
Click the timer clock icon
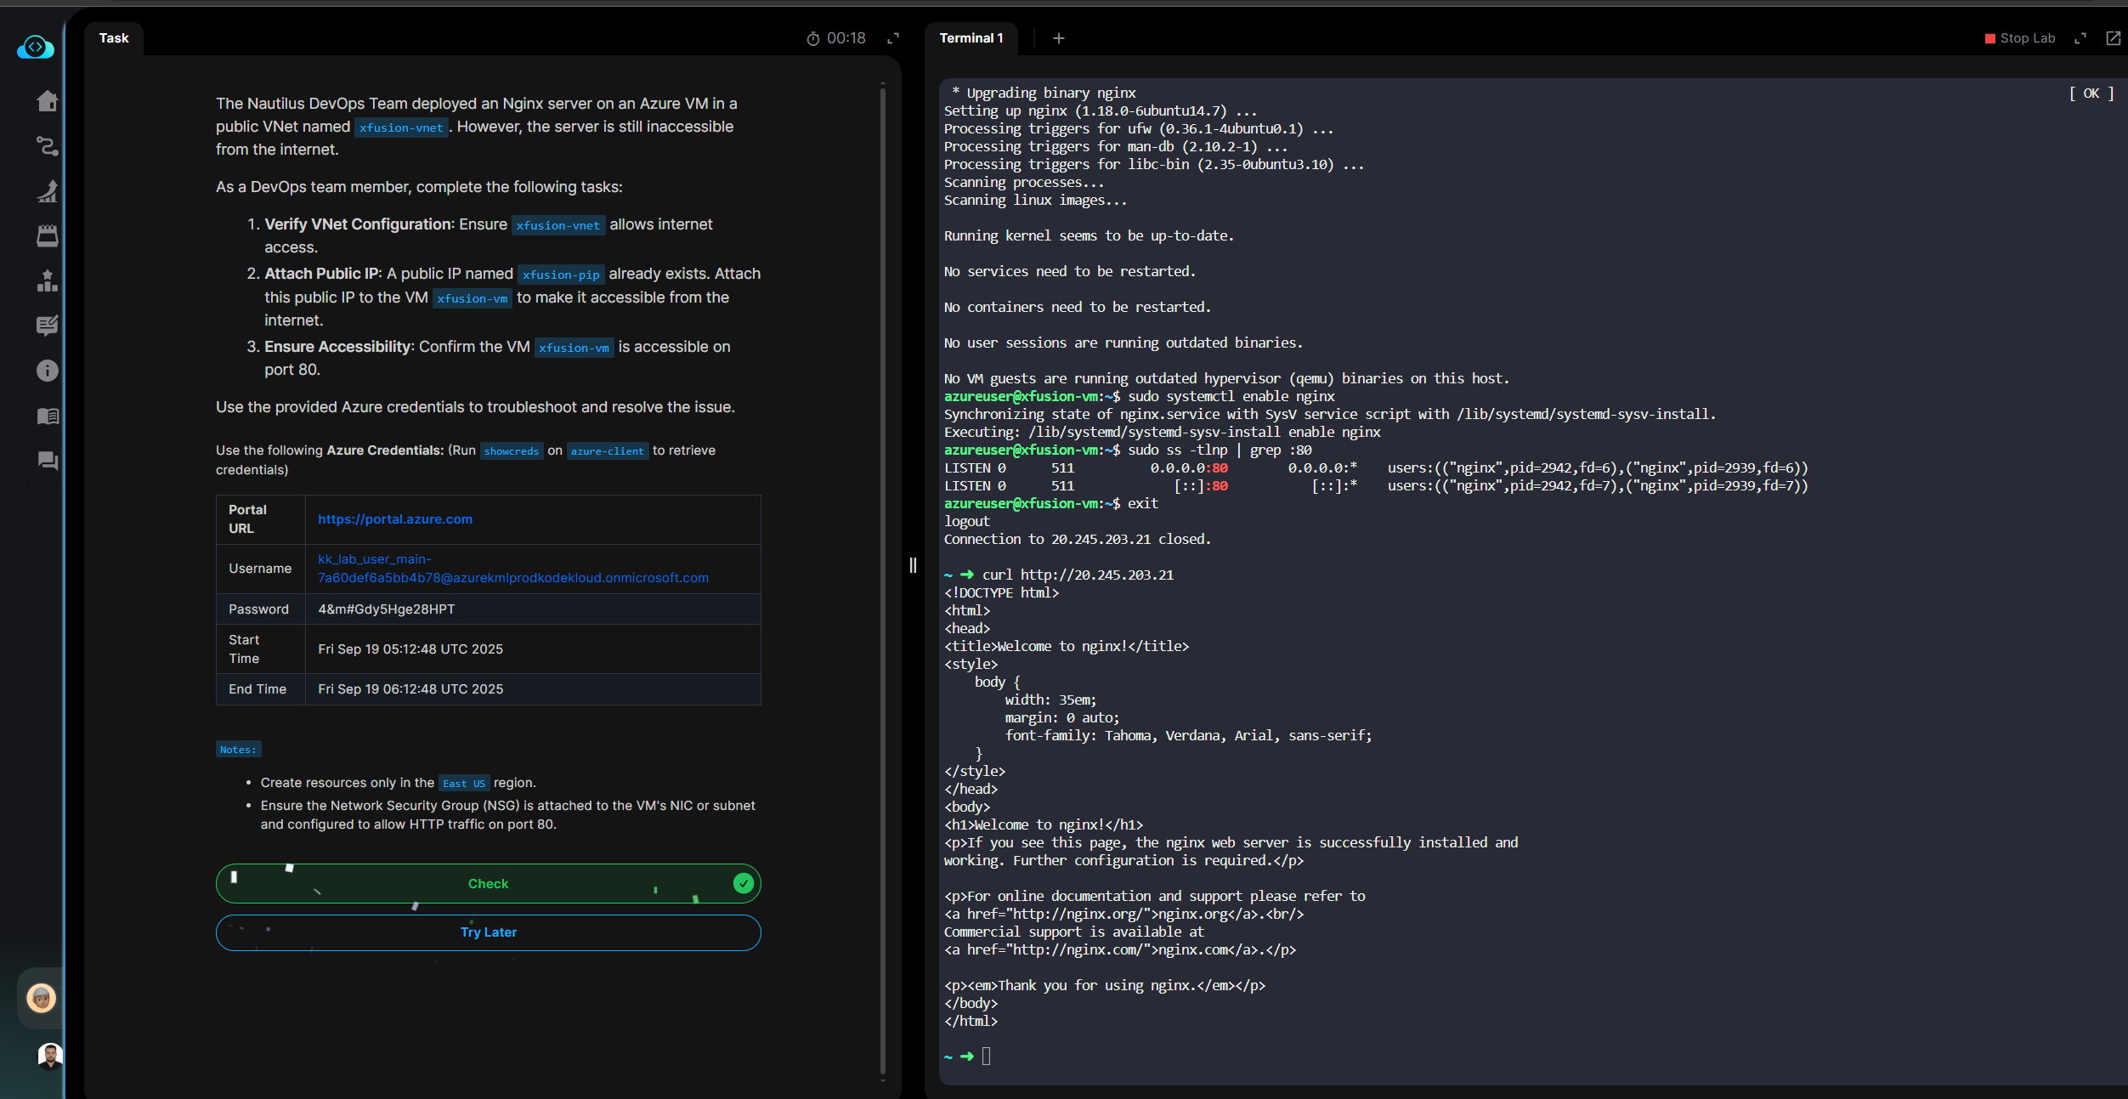click(813, 39)
